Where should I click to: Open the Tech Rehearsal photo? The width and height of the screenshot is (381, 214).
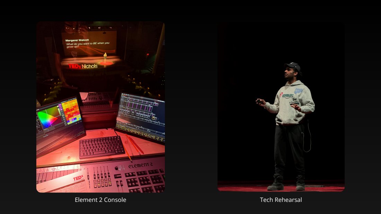pos(281,107)
